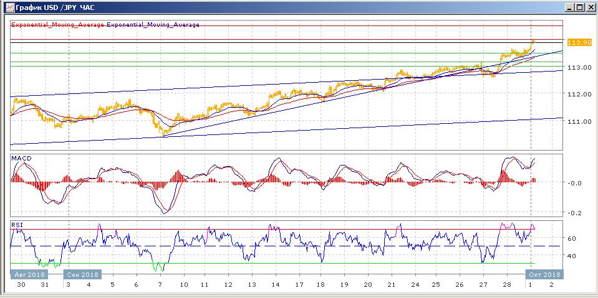Click date label 25 on the time axis
The height and width of the screenshot is (298, 598).
(436, 285)
